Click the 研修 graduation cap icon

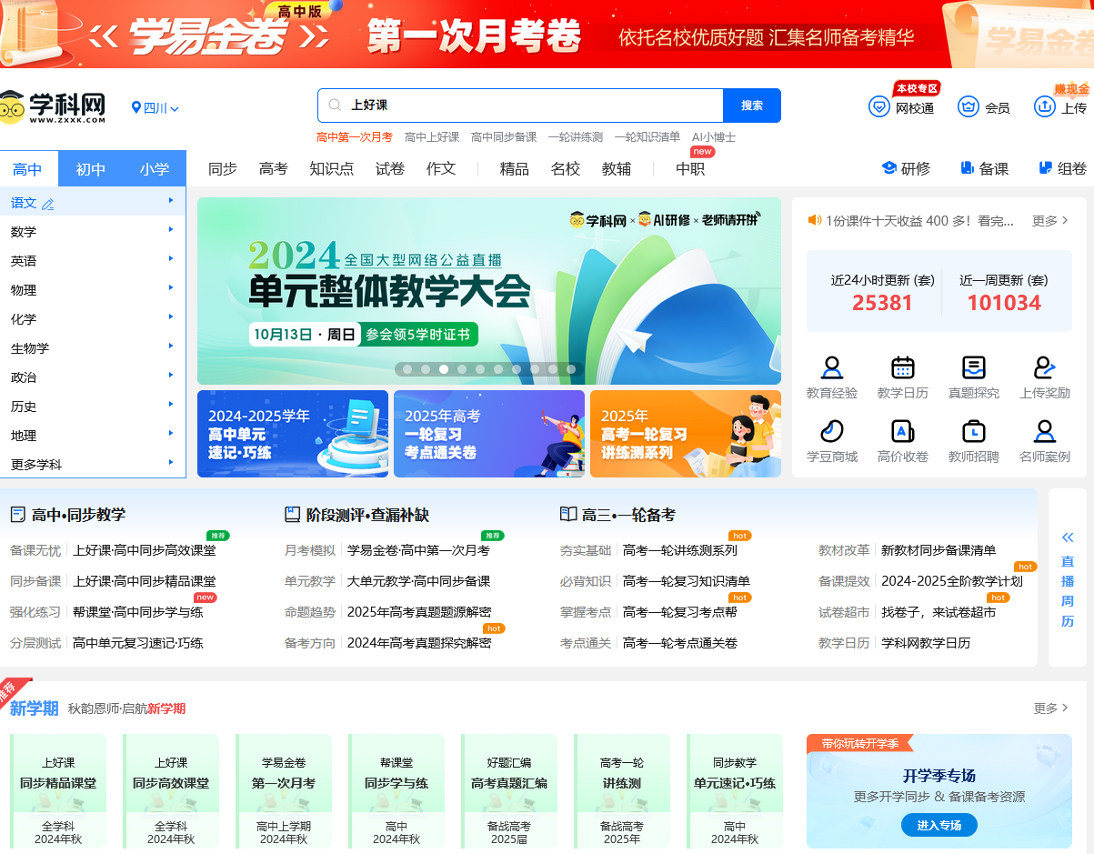[889, 168]
